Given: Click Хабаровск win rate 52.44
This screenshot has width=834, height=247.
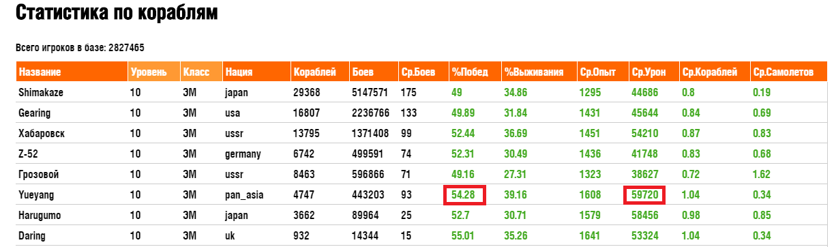Looking at the screenshot, I should (x=463, y=133).
